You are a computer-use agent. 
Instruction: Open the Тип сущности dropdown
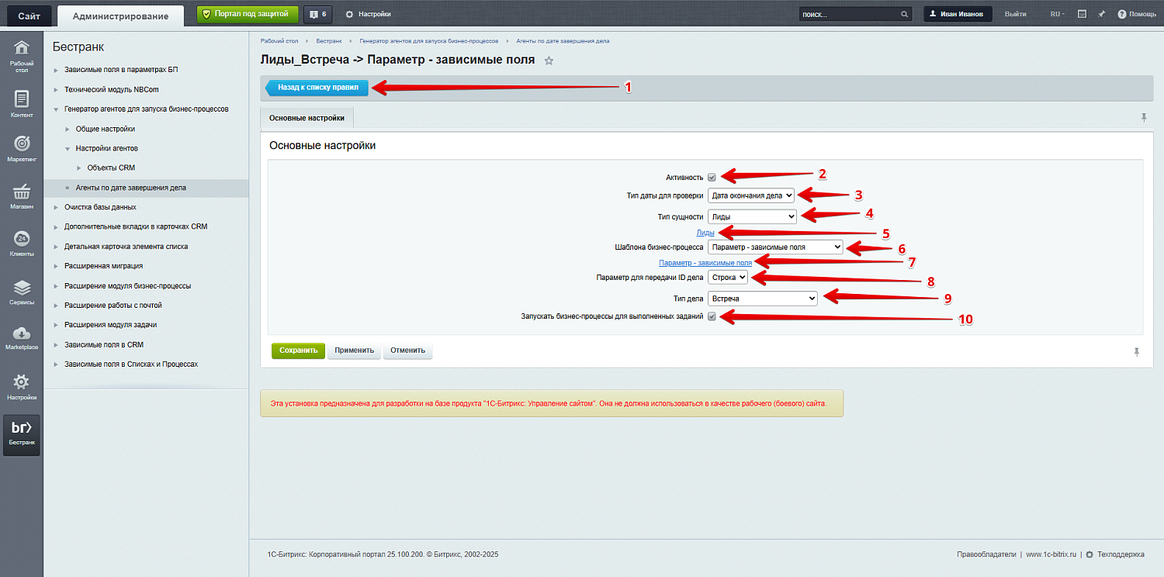pyautogui.click(x=751, y=217)
